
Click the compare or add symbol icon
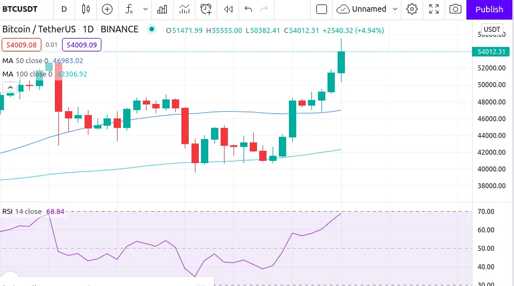click(107, 9)
